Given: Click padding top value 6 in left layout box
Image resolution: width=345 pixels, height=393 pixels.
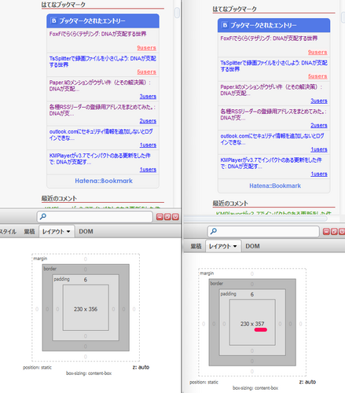Looking at the screenshot, I should click(86, 280).
